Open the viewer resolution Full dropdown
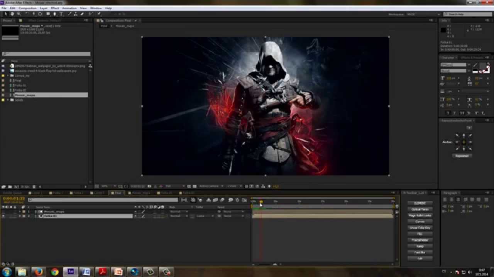The width and height of the screenshot is (494, 277). 175,186
